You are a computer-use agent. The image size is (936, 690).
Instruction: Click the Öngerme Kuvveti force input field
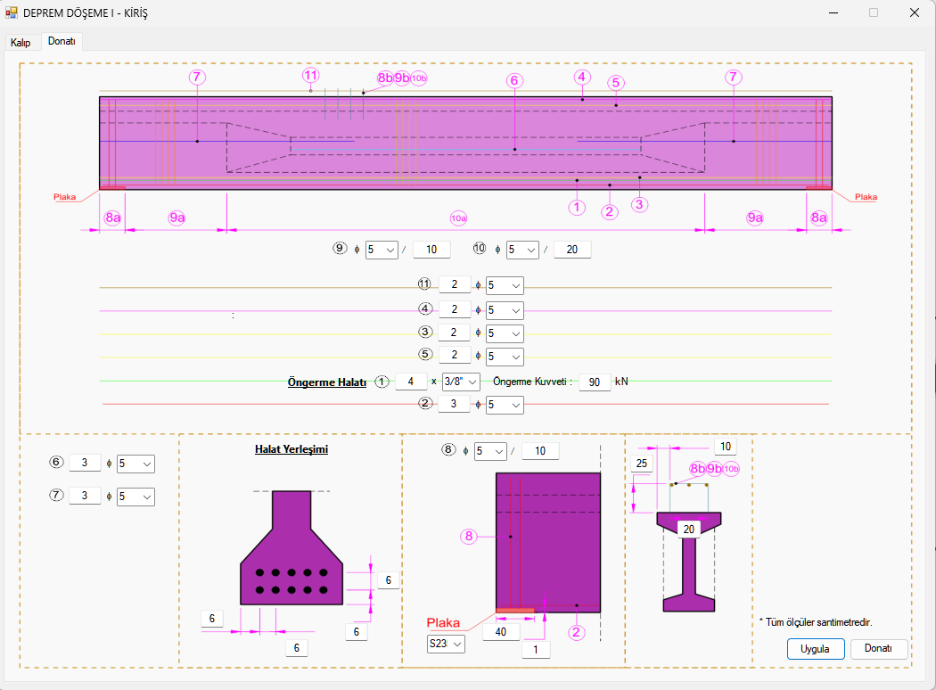click(x=595, y=382)
